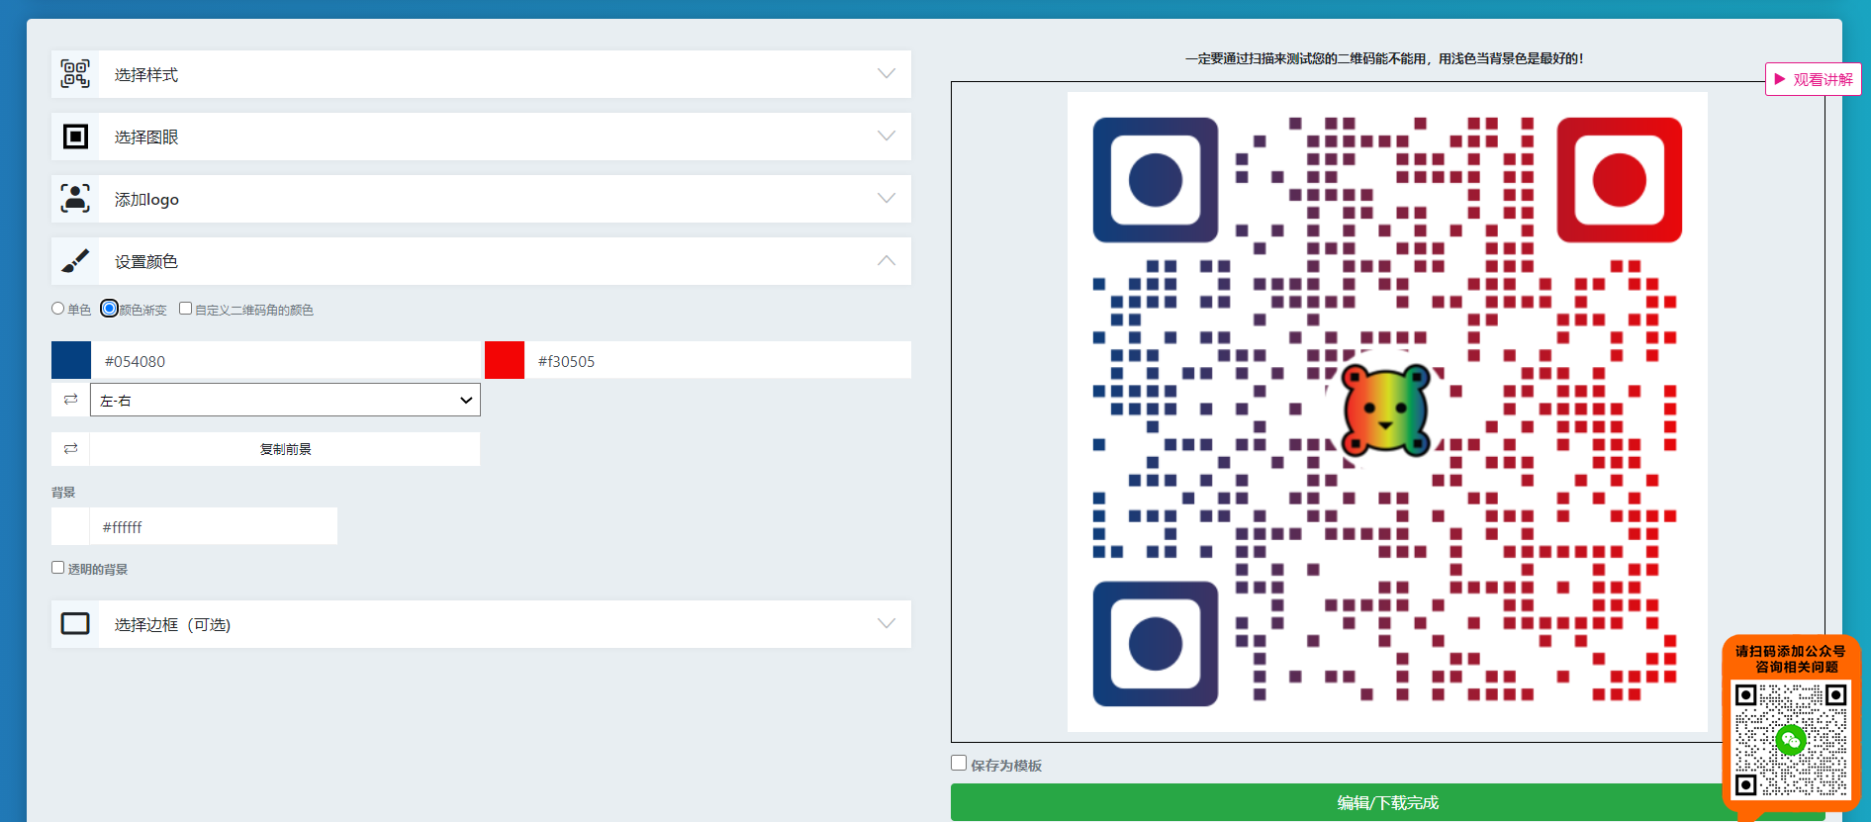Select the 颜色渐变 radio option
Image resolution: width=1871 pixels, height=822 pixels.
pos(110,309)
